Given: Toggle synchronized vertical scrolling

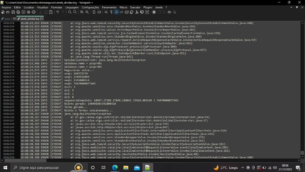Looking at the screenshot, I should (x=94, y=12).
